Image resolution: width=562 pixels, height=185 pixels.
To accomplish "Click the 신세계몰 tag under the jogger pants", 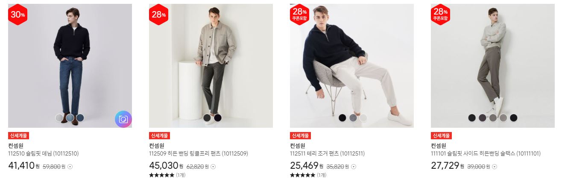I will click(300, 136).
